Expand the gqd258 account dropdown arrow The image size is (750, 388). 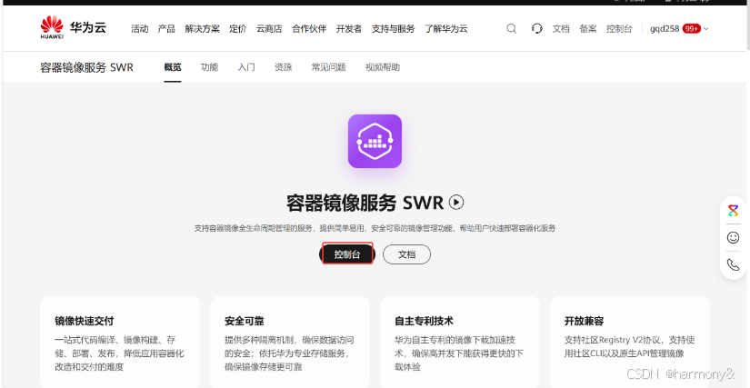tap(706, 29)
